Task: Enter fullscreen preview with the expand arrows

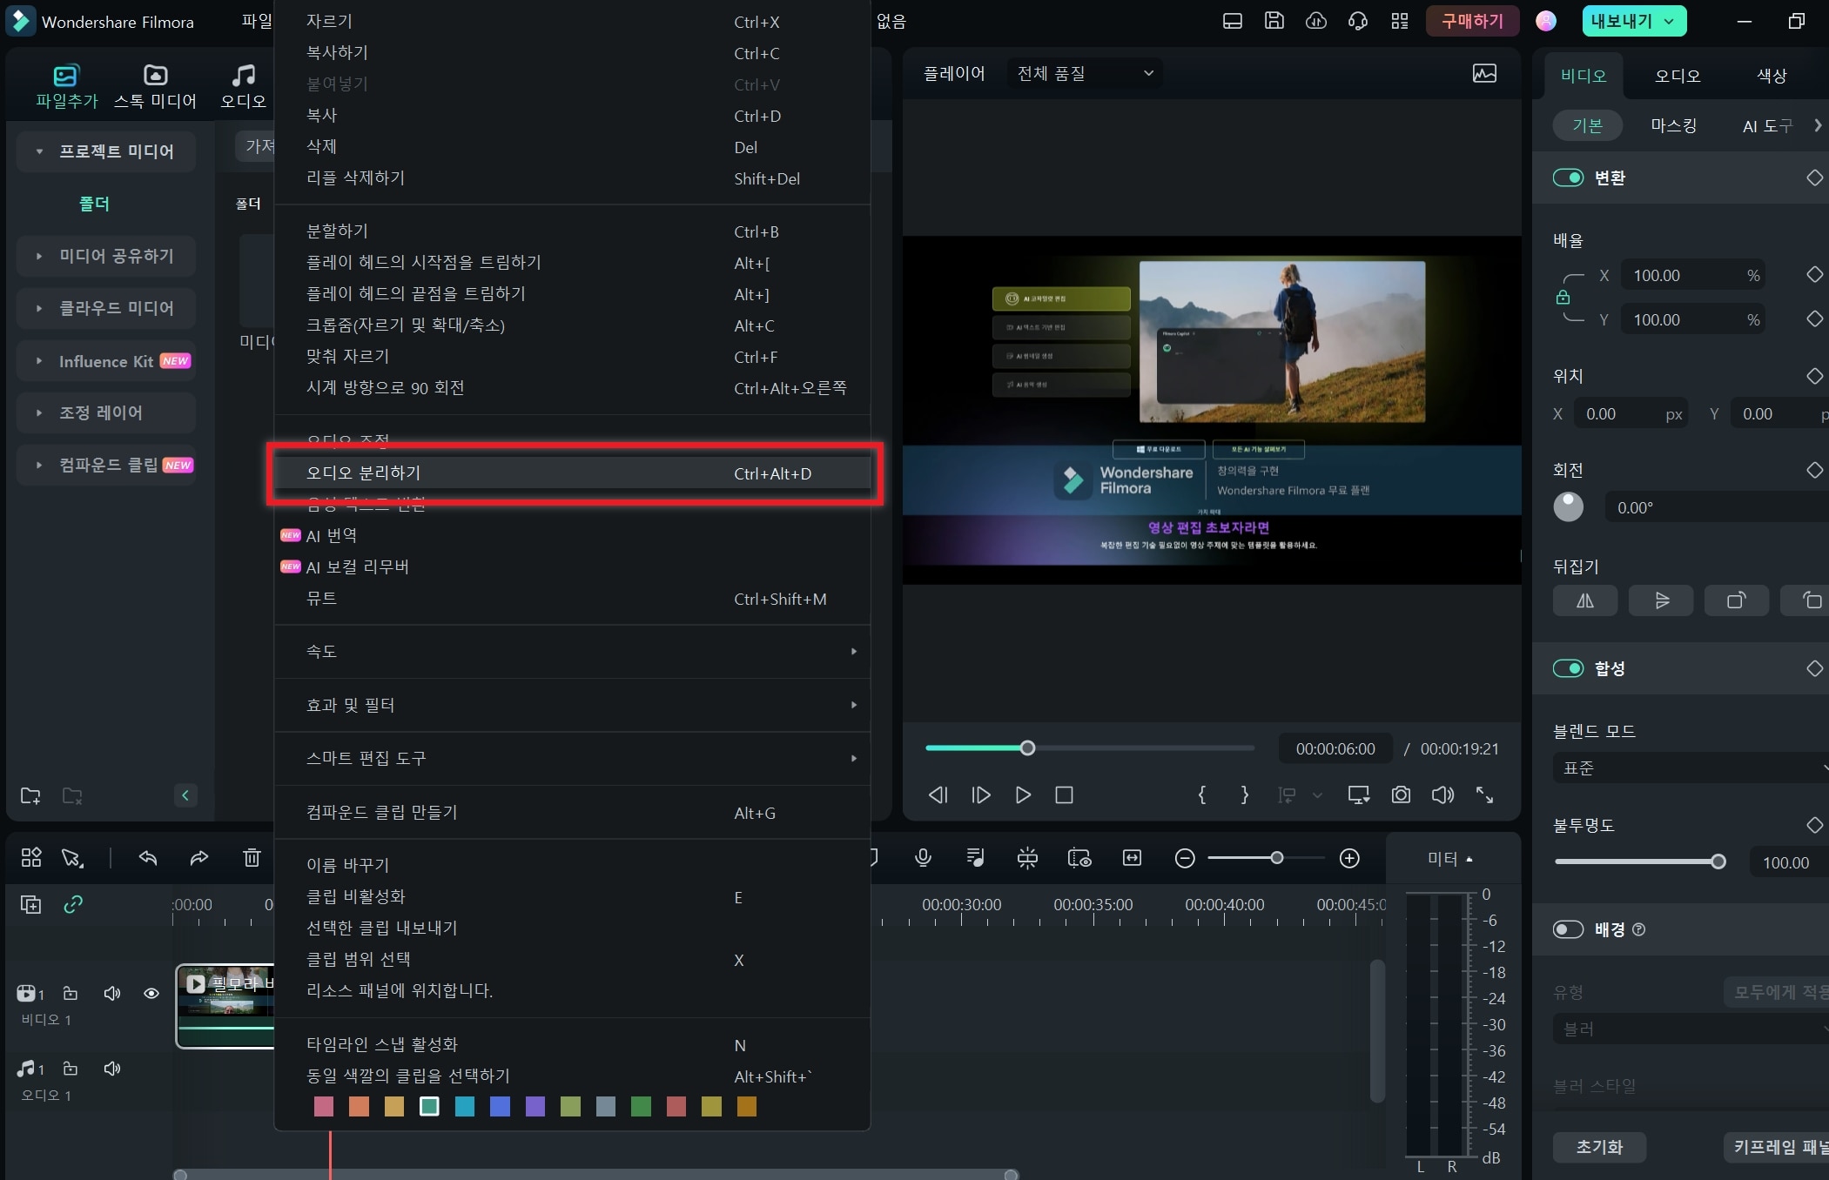Action: point(1484,794)
